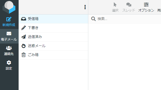Click the 選択 select toolbar button
161x90 pixels.
coord(115,7)
